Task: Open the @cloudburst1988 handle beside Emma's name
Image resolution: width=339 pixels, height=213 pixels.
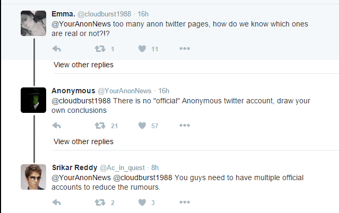Action: [x=104, y=14]
